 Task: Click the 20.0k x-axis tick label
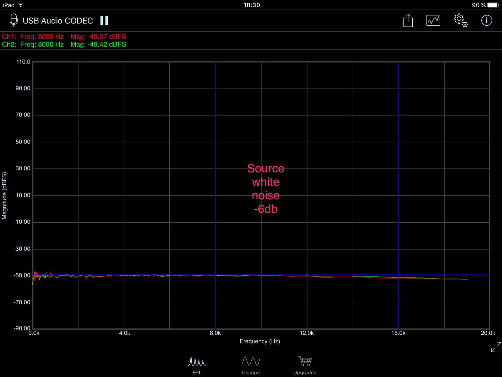[x=488, y=333]
